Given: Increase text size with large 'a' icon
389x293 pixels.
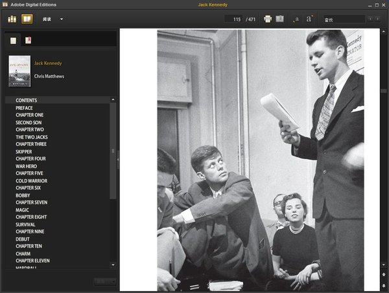Looking at the screenshot, I should [x=309, y=19].
